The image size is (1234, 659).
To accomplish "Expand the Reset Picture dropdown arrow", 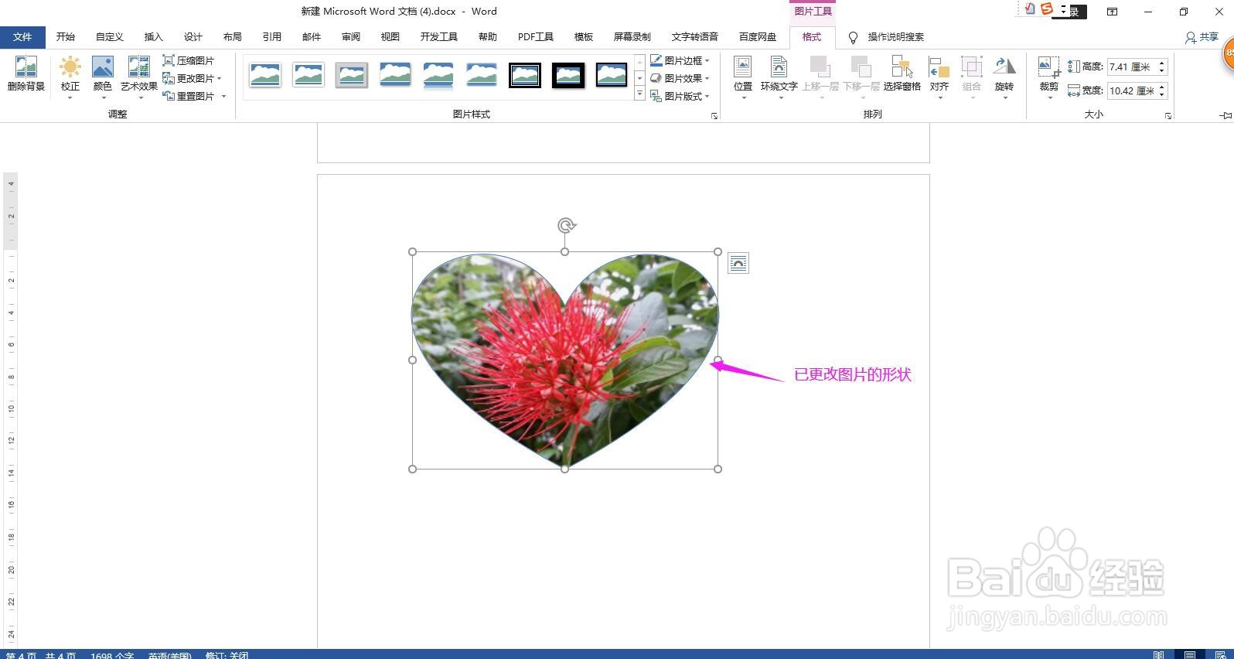I will pos(223,96).
